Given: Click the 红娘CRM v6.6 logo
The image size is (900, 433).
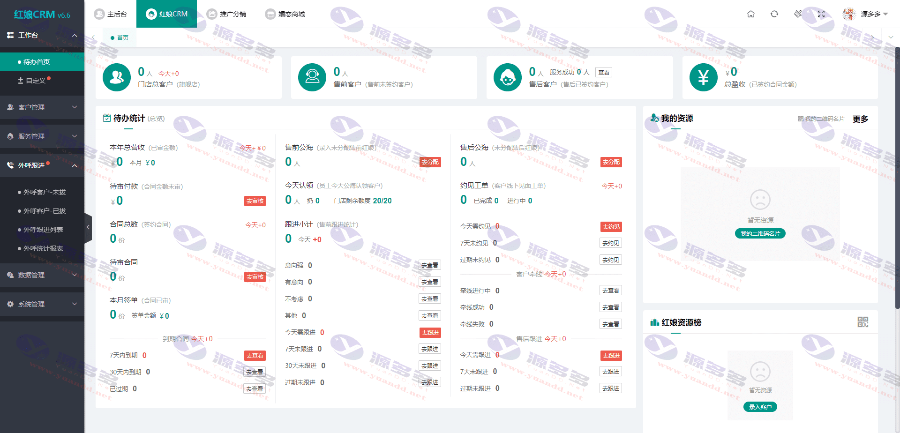Looking at the screenshot, I should [x=42, y=15].
